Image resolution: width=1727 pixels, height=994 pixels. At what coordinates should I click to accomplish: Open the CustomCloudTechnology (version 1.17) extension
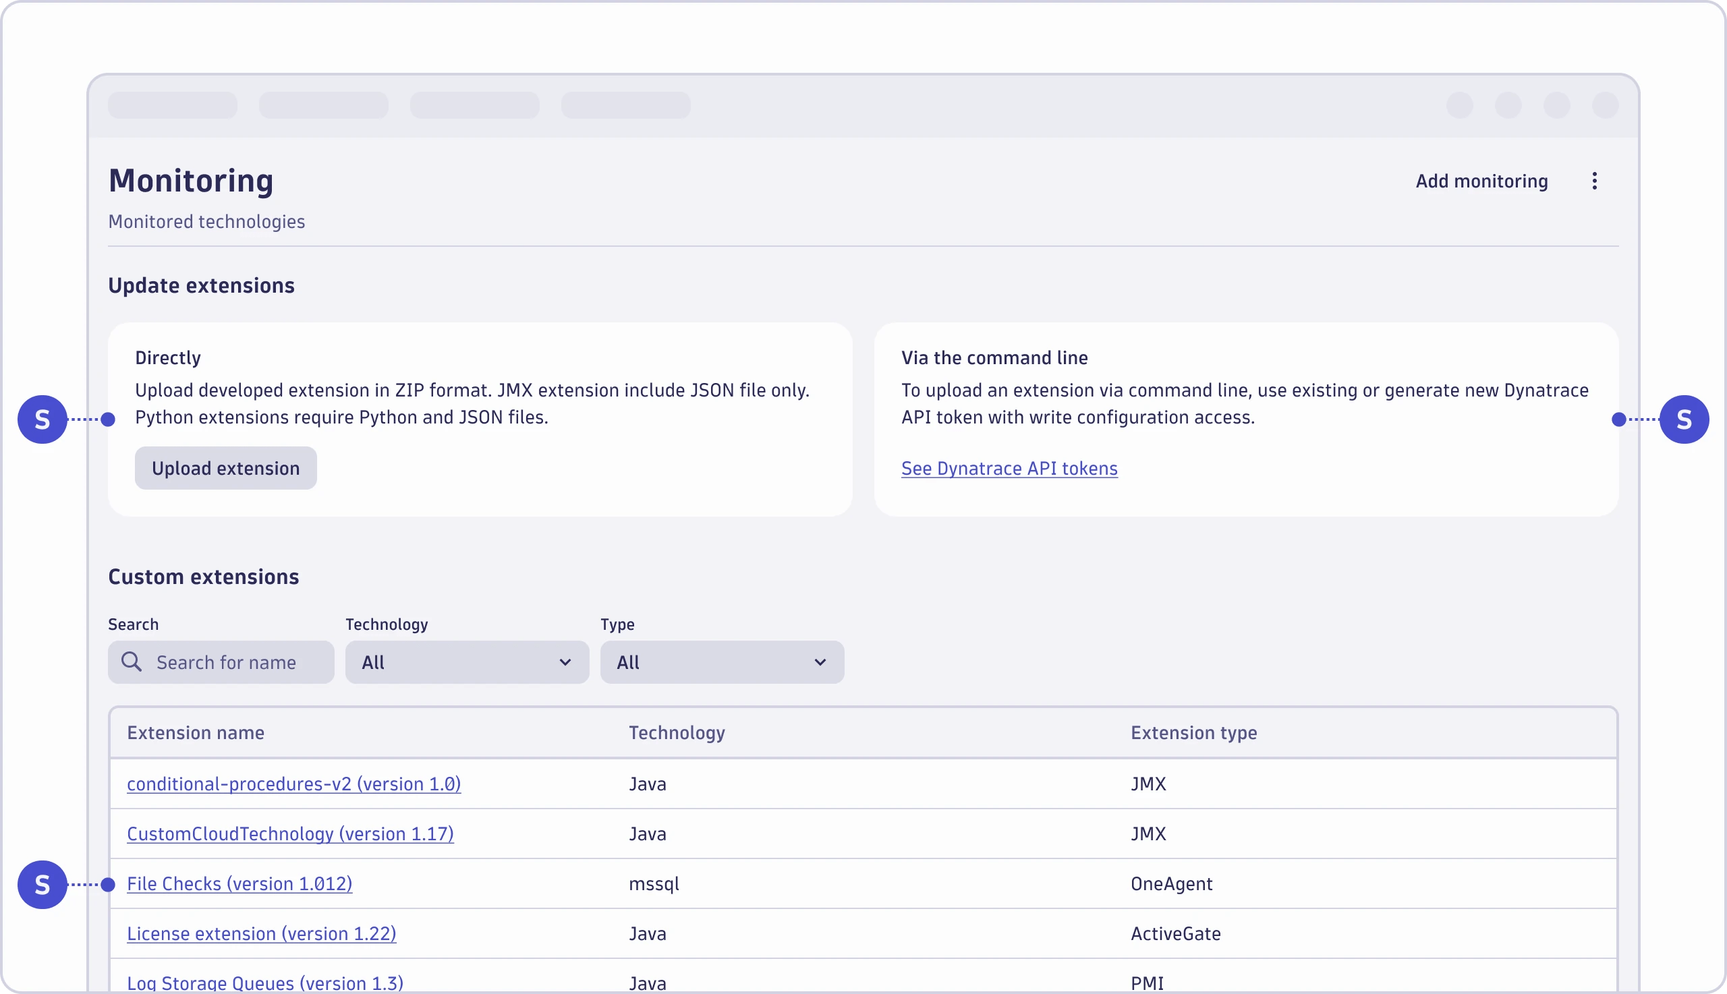click(290, 834)
